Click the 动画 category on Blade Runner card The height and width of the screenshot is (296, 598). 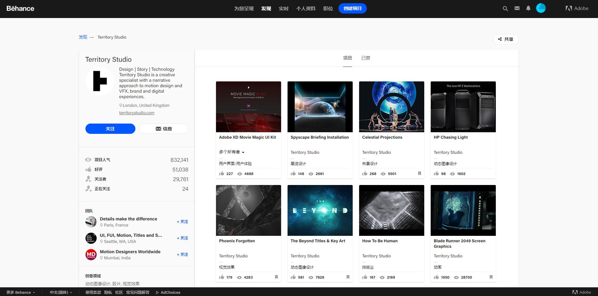coord(437,267)
